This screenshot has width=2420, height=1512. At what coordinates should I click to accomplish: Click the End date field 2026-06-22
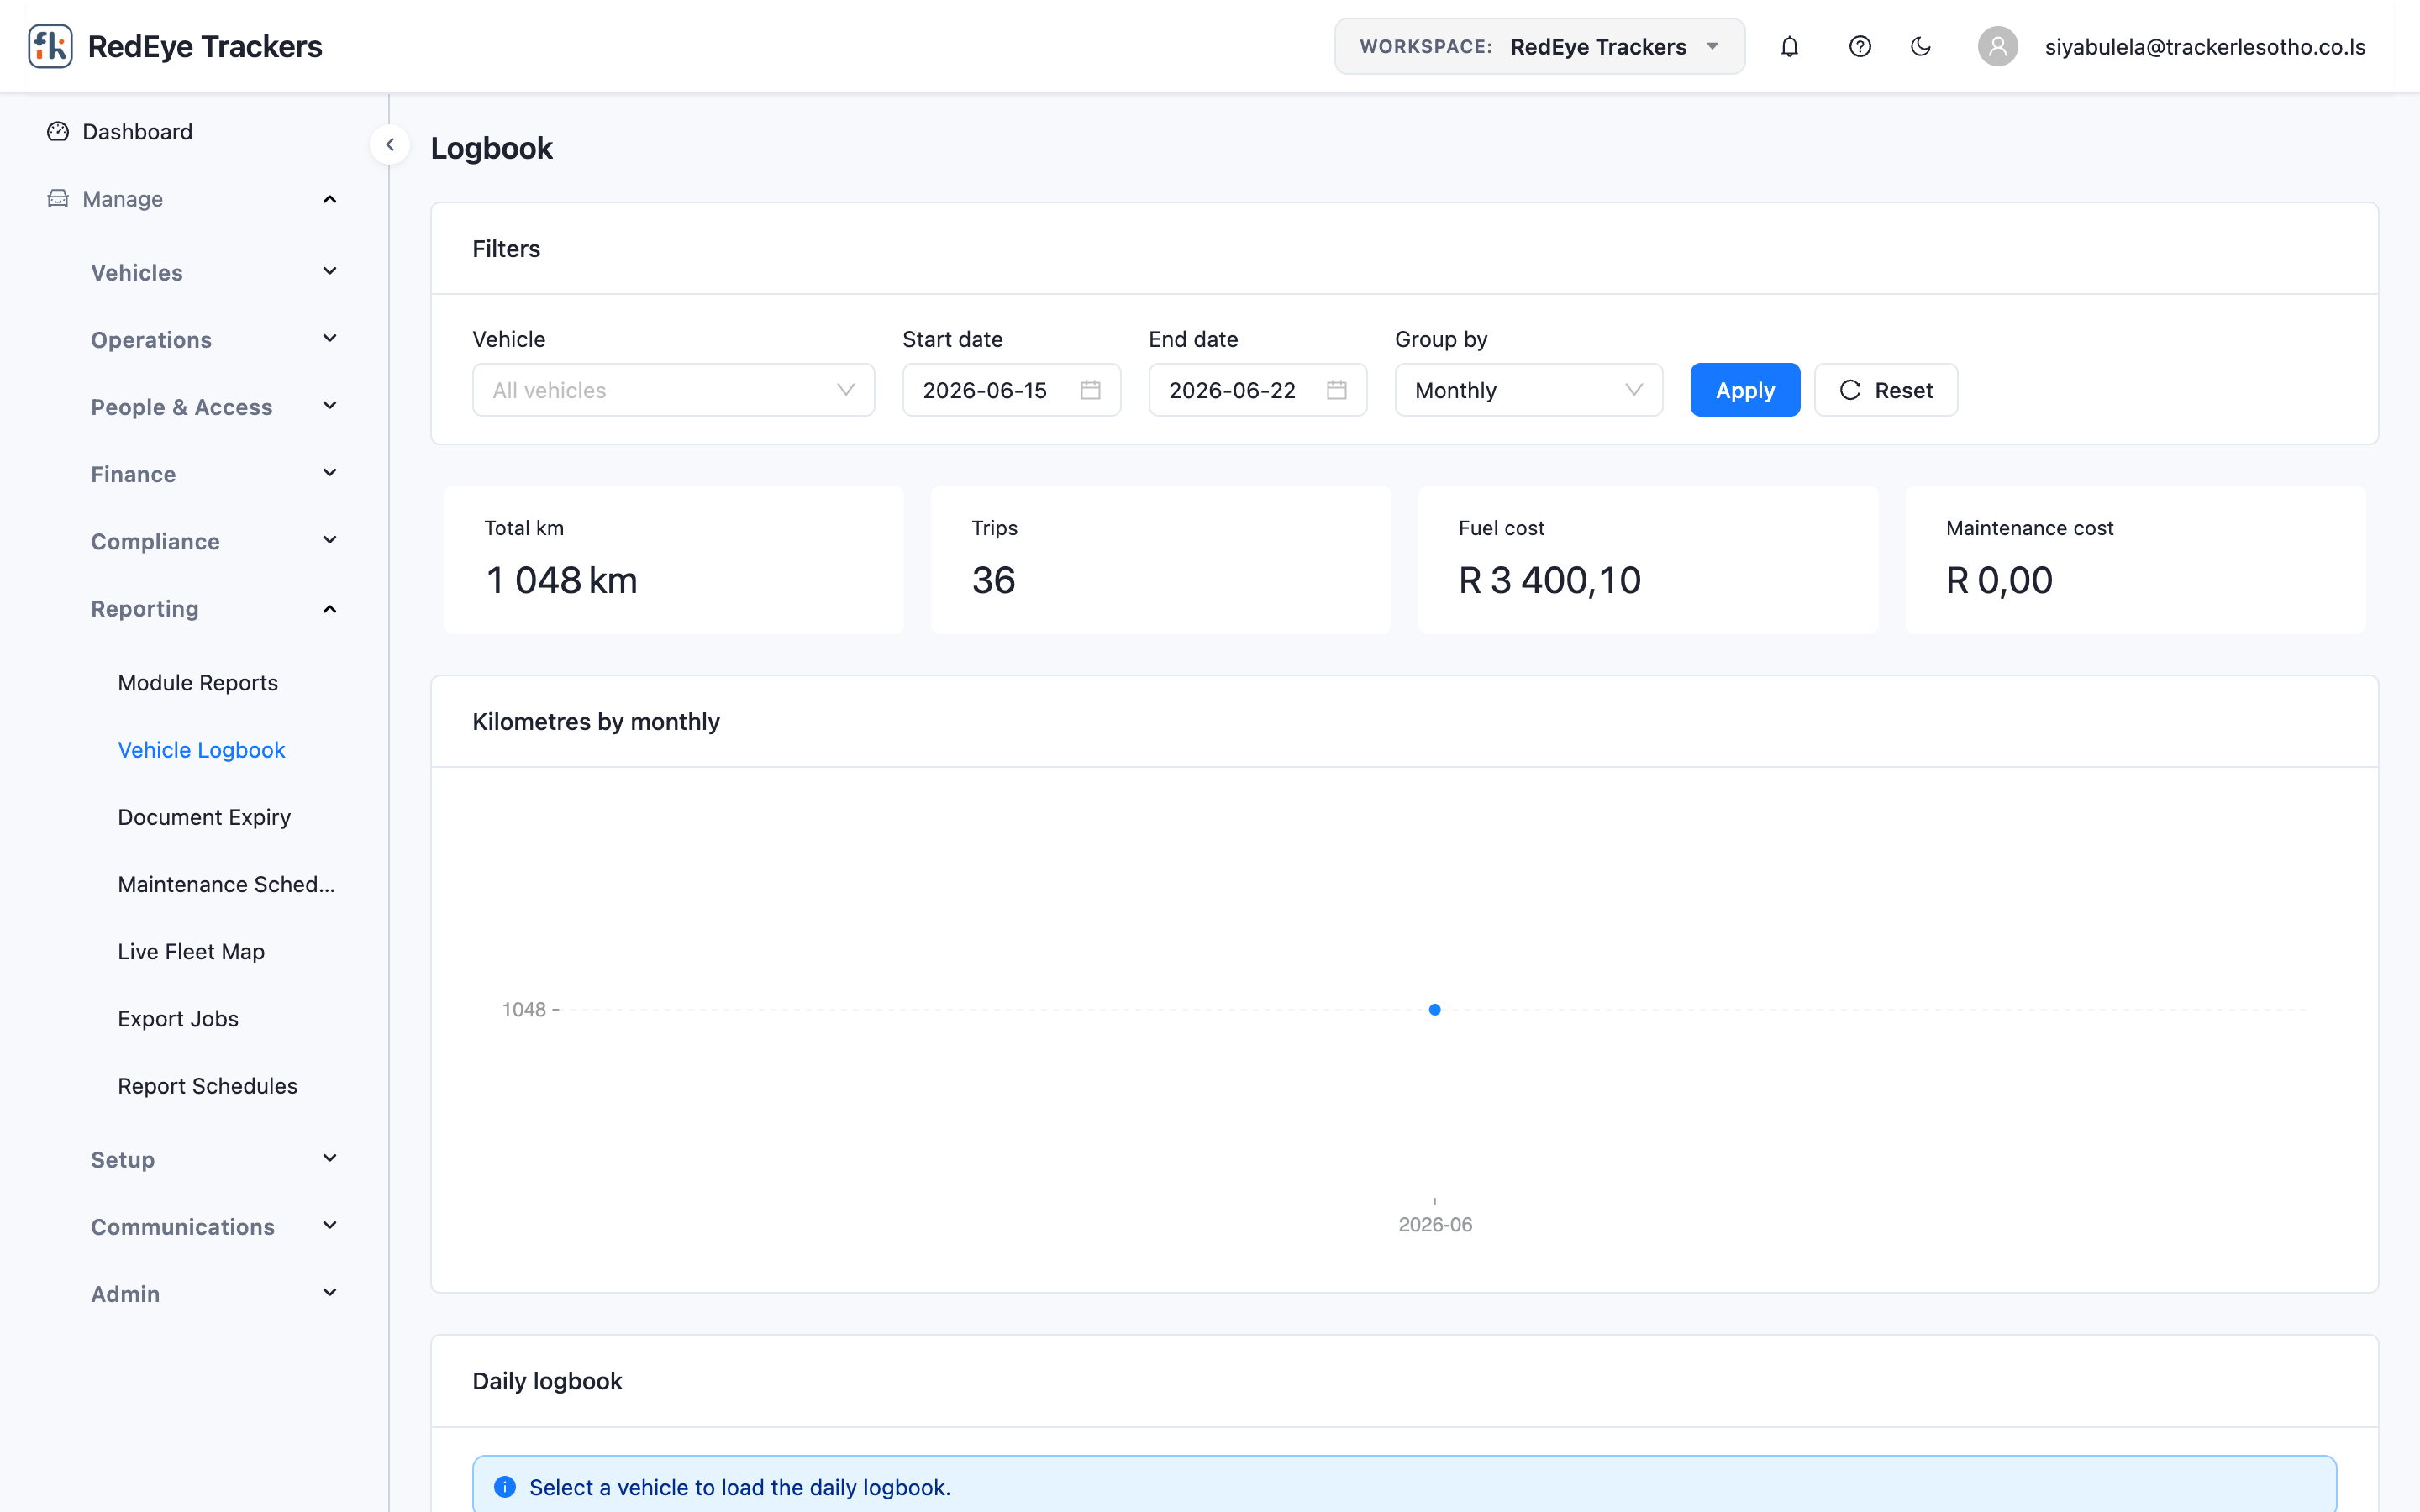(1257, 390)
